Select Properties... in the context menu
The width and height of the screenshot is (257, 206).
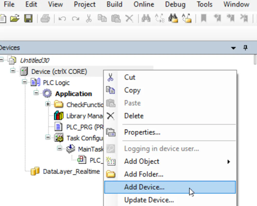[142, 132]
